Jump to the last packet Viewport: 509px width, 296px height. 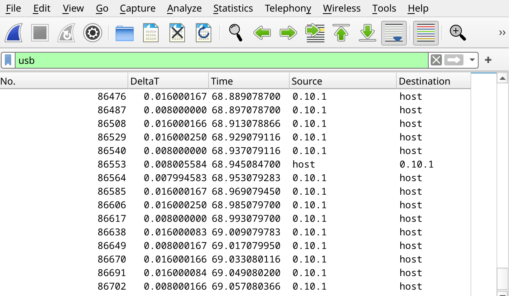367,33
